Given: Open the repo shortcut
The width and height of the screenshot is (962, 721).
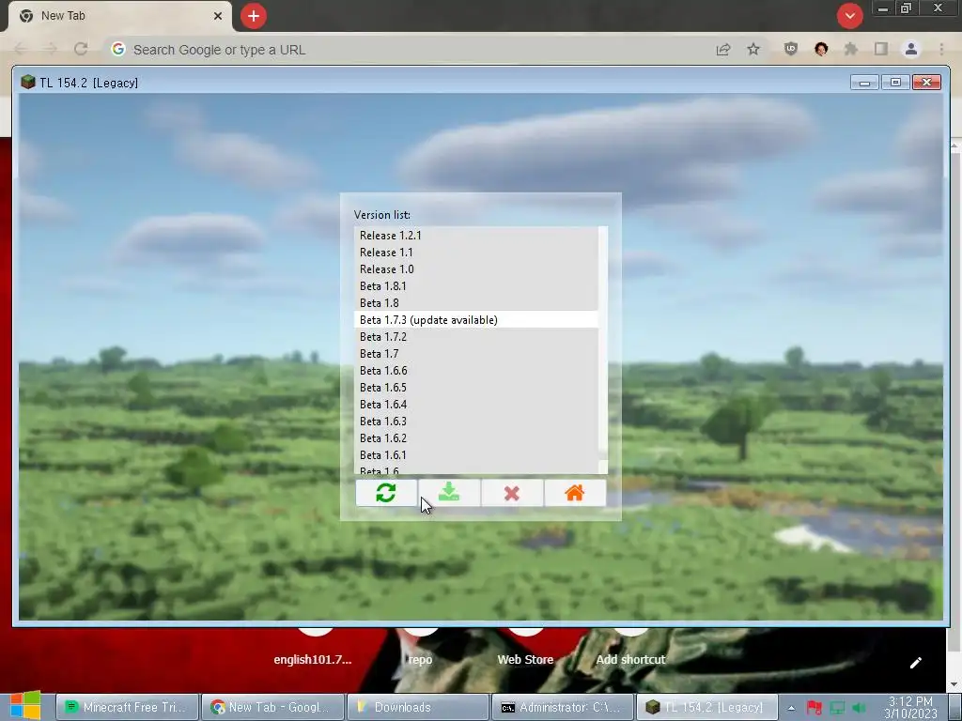Looking at the screenshot, I should (x=420, y=660).
